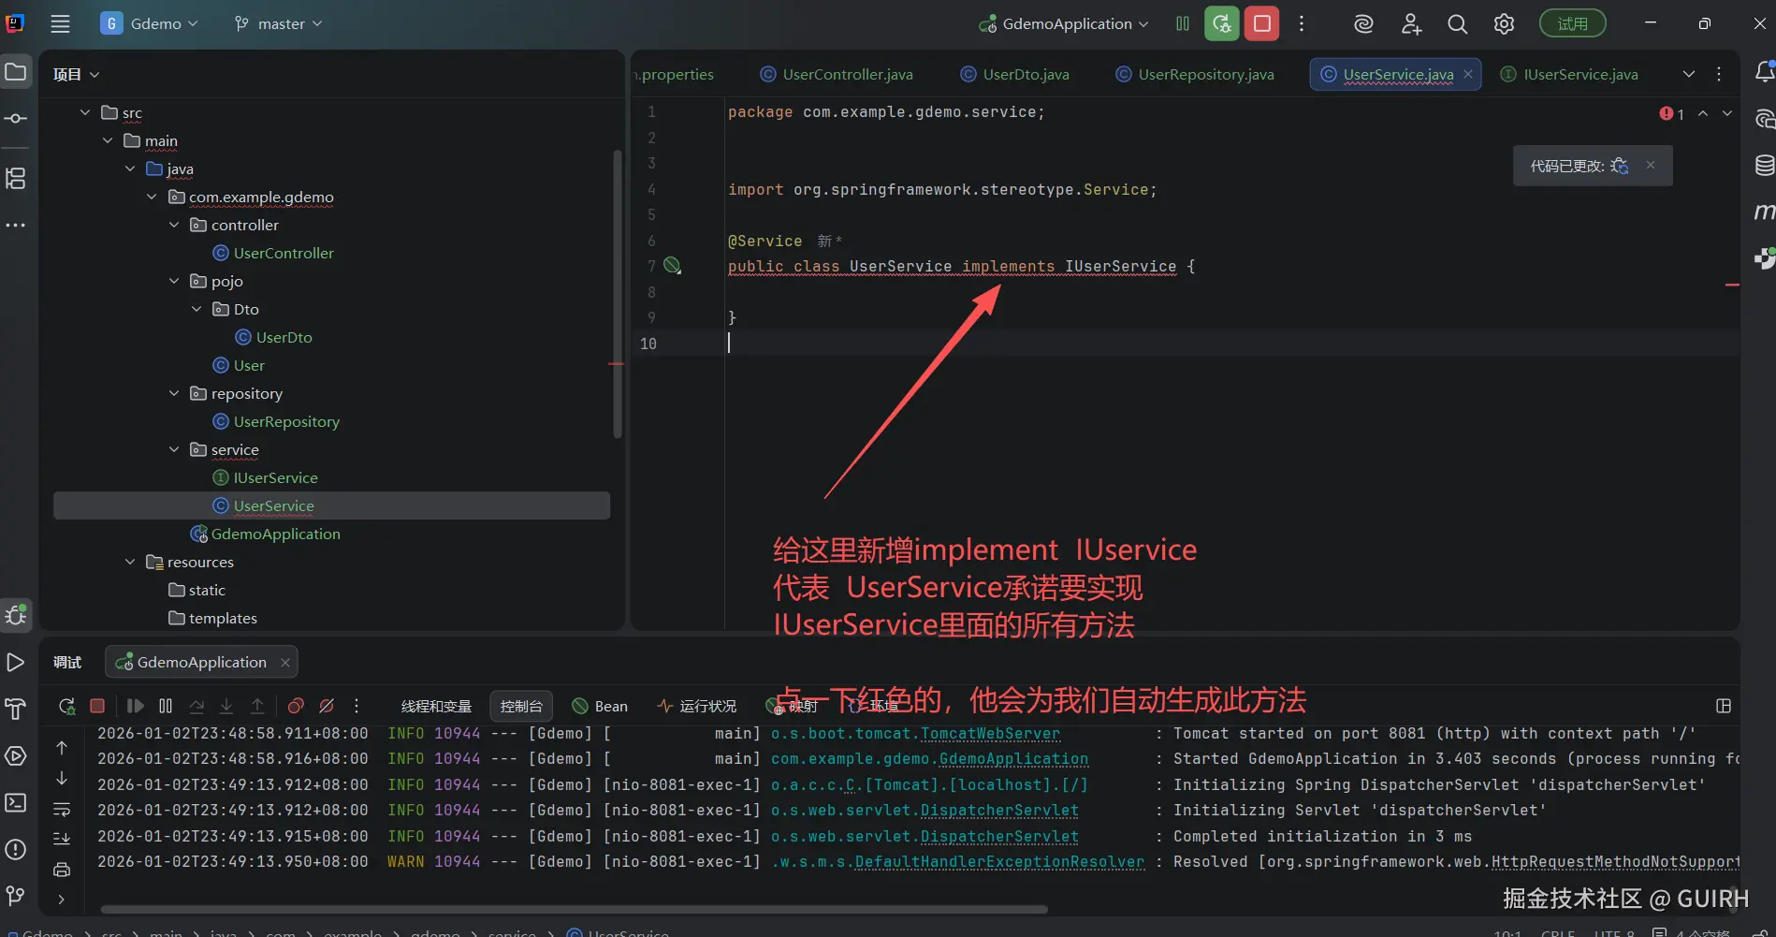View breakpoints using the red circles icon

296,706
